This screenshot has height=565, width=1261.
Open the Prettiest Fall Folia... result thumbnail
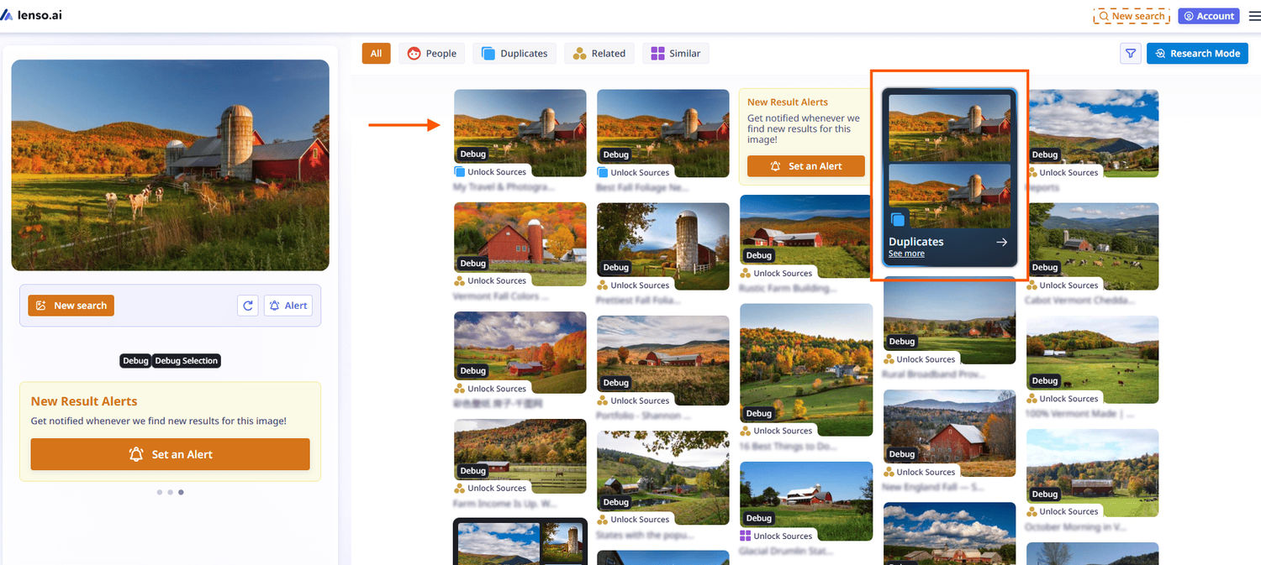click(x=663, y=246)
